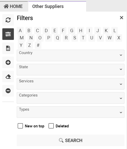Open the State dropdown

tap(70, 70)
